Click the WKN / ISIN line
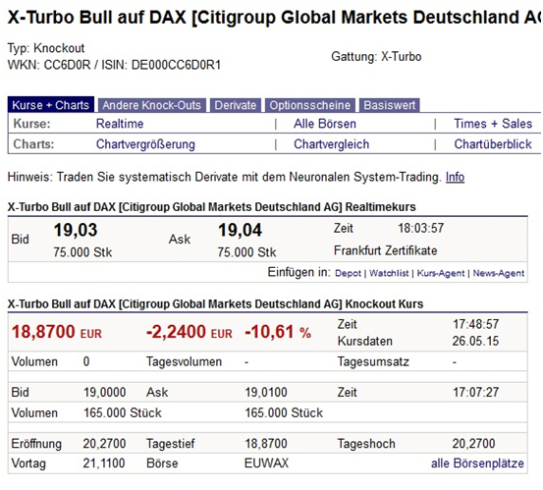This screenshot has width=543, height=490. [114, 65]
